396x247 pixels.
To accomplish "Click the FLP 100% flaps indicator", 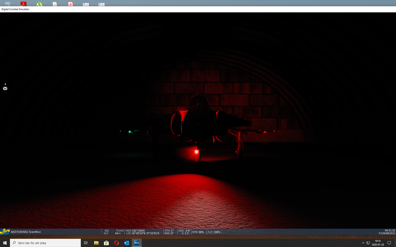I will point(214,232).
